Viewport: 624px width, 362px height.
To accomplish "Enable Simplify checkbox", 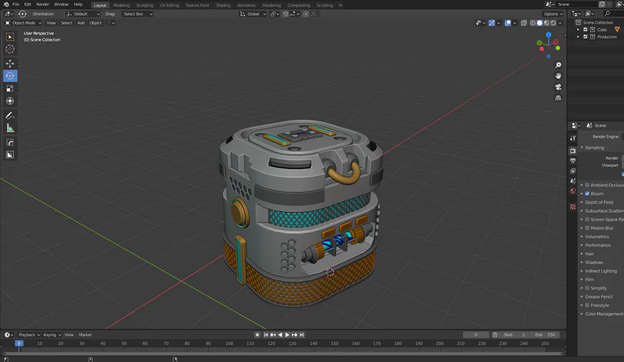I will pos(587,288).
